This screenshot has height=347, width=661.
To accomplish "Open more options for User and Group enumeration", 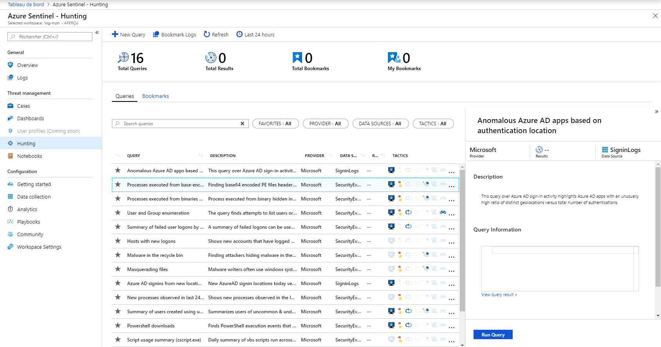I will [x=452, y=214].
